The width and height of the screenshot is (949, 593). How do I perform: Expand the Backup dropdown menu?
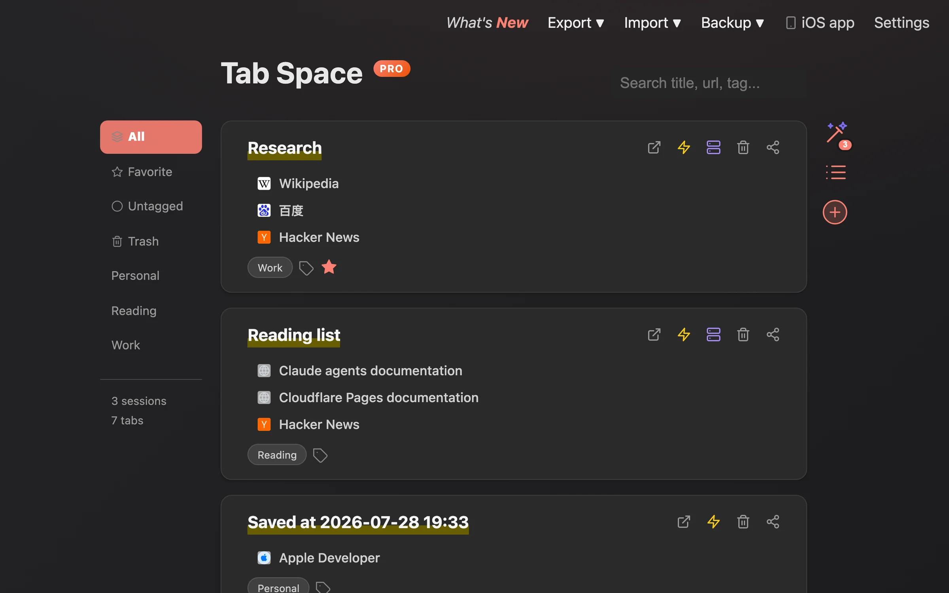732,23
